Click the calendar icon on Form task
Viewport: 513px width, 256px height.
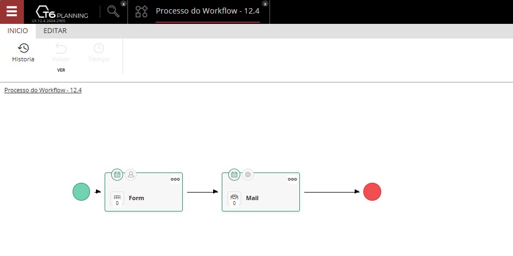pyautogui.click(x=117, y=175)
